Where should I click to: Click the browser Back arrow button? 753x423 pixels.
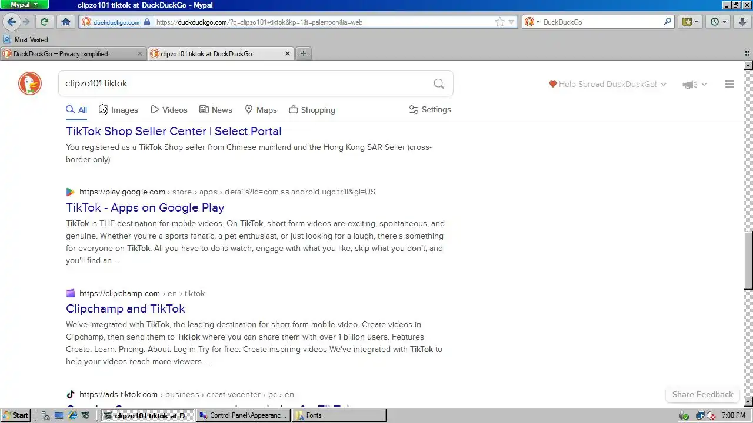pyautogui.click(x=12, y=22)
